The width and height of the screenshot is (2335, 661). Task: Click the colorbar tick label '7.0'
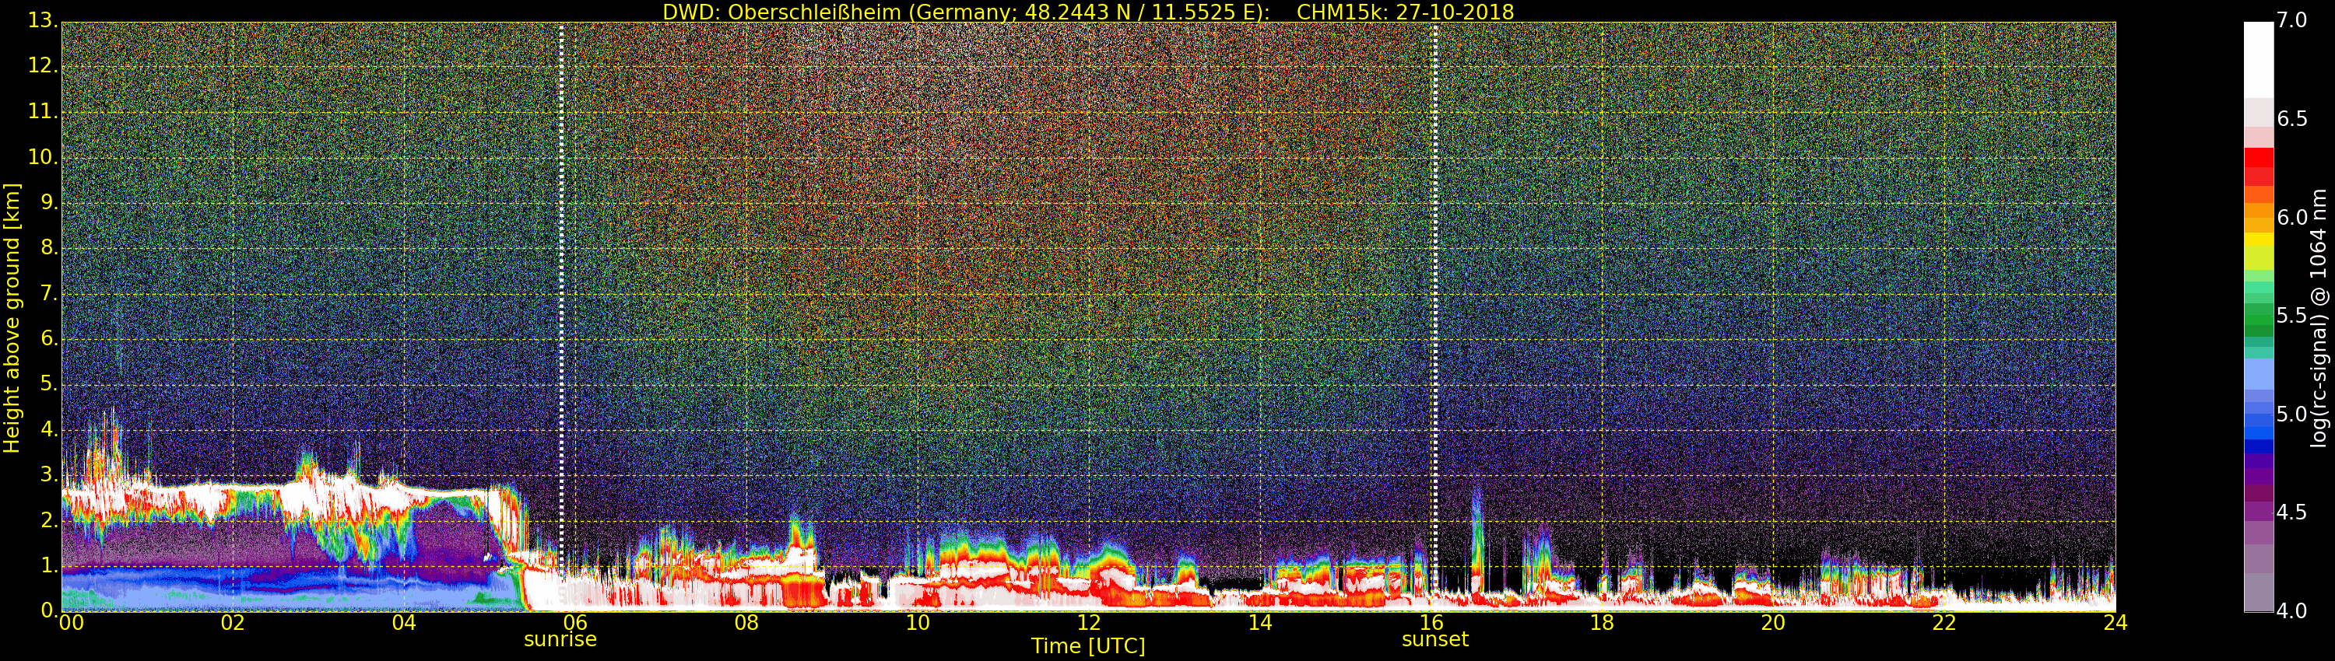click(x=2291, y=21)
